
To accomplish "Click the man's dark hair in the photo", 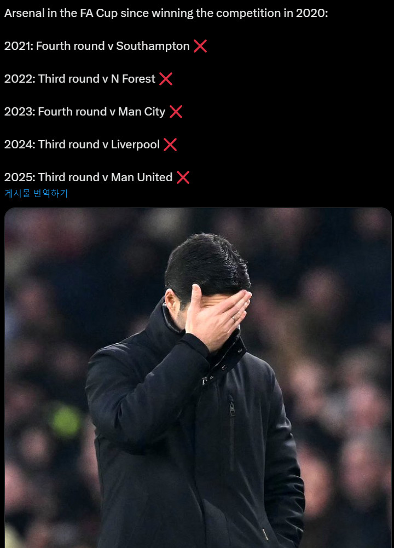I will pos(207,264).
